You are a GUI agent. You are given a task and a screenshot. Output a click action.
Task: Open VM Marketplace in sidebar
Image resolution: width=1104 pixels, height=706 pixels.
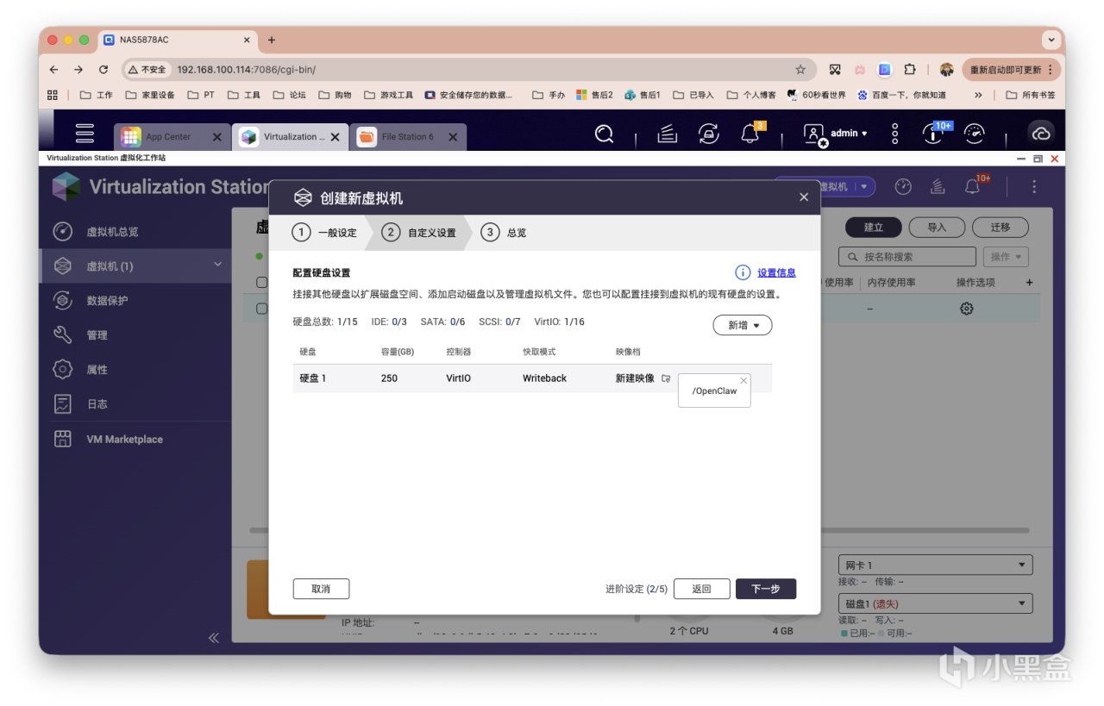coord(135,440)
